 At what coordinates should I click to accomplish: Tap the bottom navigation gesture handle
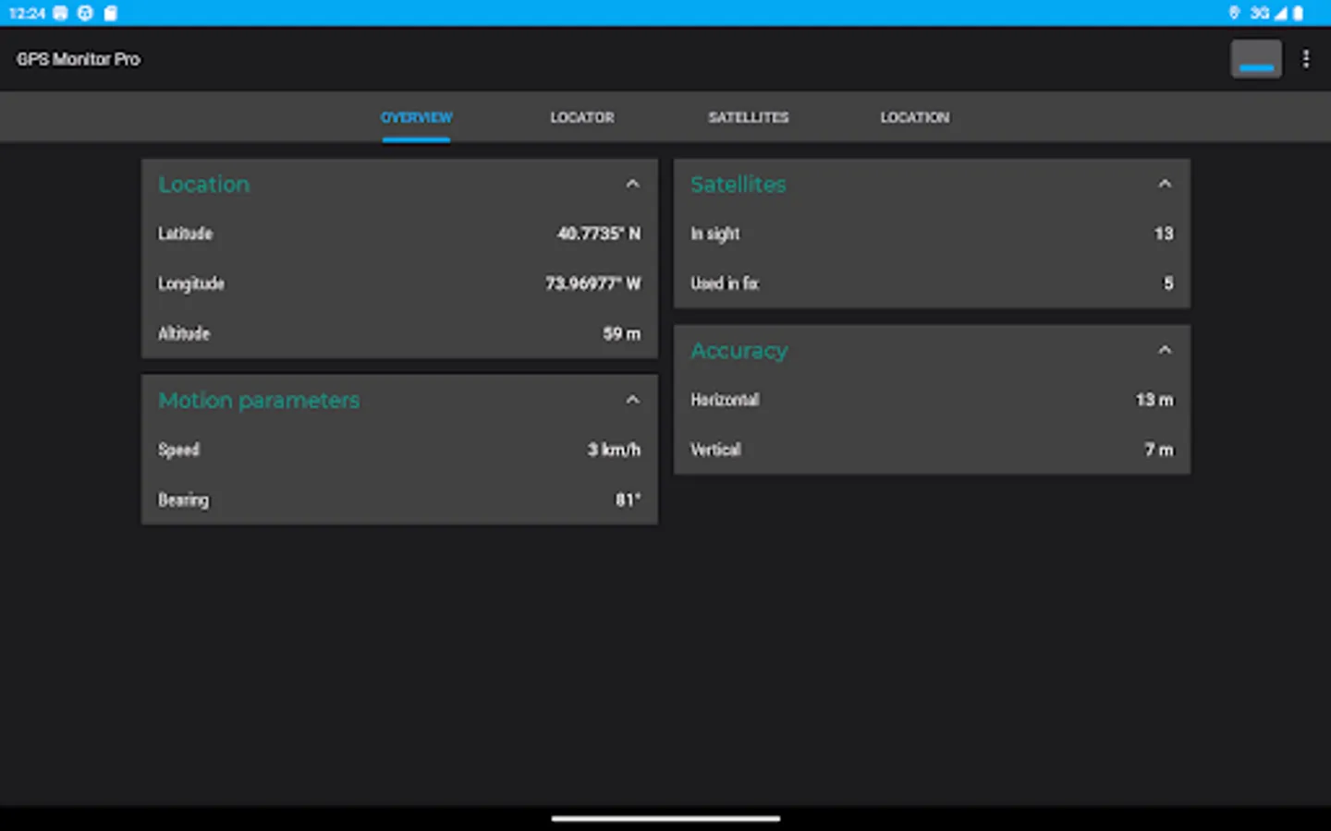(x=665, y=818)
